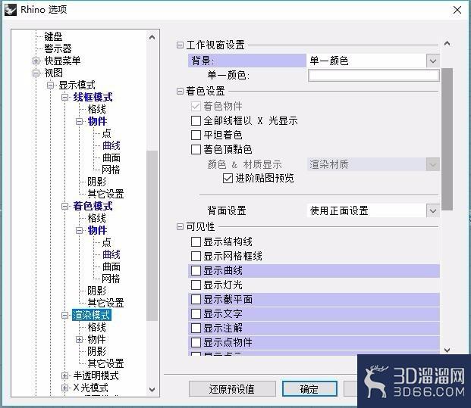This screenshot has height=408, width=471.
Task: Toggle 显示曲线 checkbox
Action: 196,271
